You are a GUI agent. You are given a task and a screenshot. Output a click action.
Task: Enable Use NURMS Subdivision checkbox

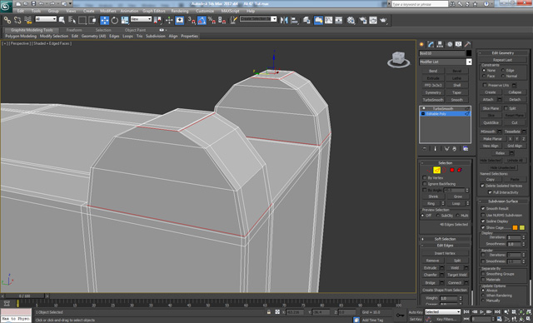pyautogui.click(x=483, y=215)
